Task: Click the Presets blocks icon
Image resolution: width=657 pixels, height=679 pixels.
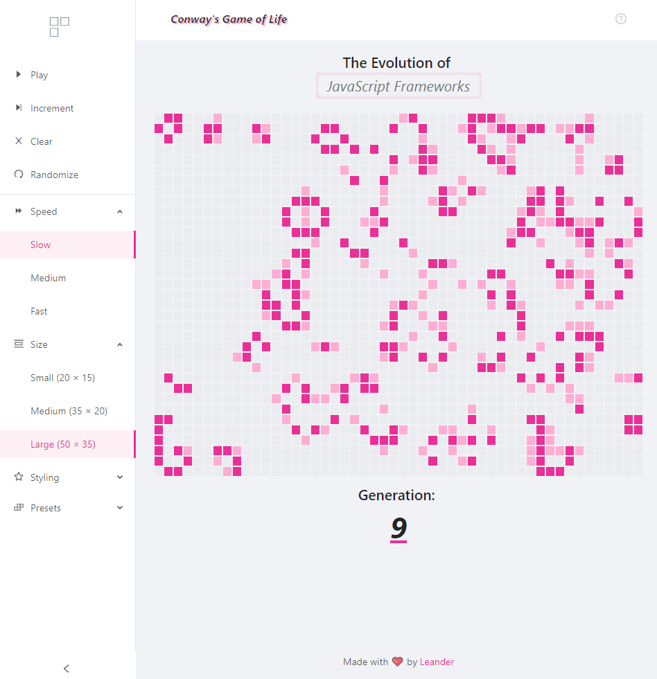Action: pyautogui.click(x=19, y=507)
